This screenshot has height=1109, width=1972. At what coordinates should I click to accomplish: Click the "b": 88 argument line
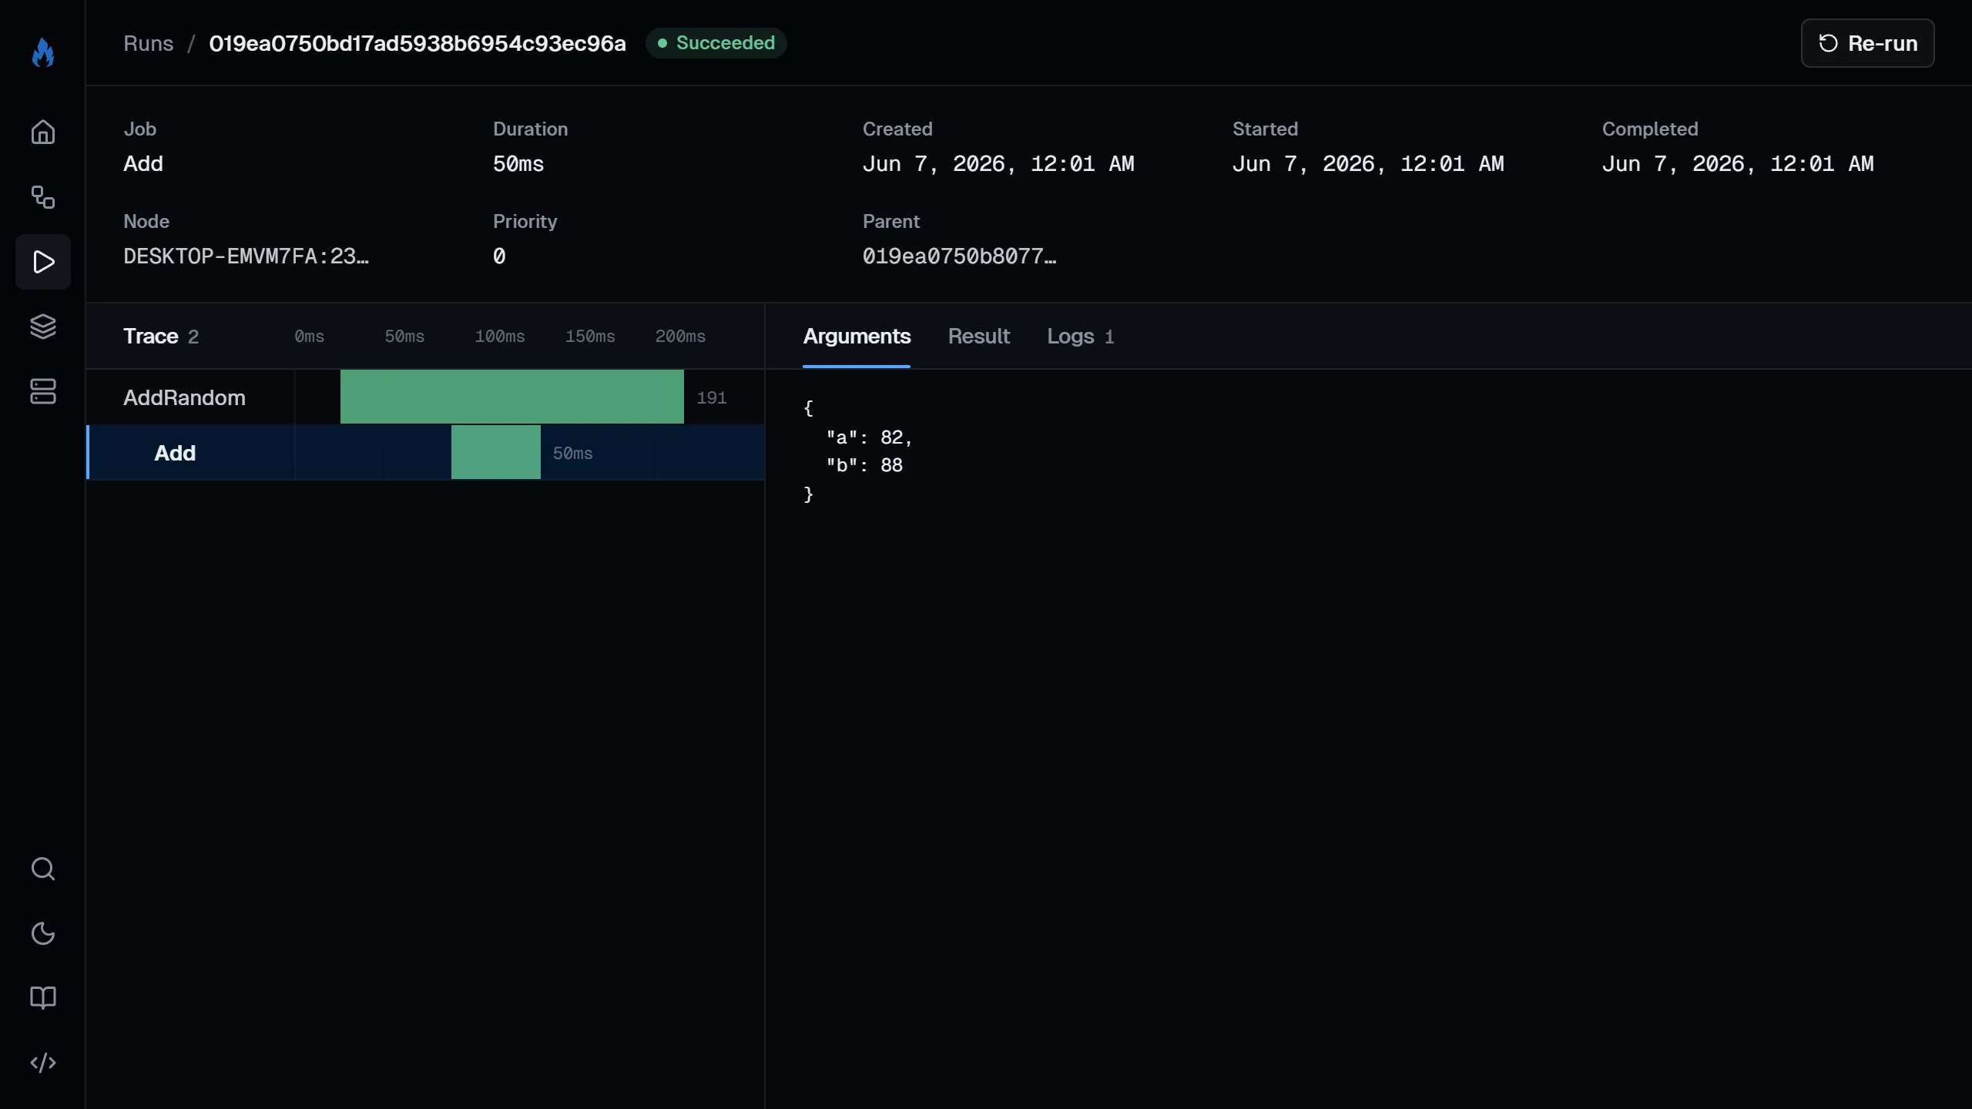[864, 465]
